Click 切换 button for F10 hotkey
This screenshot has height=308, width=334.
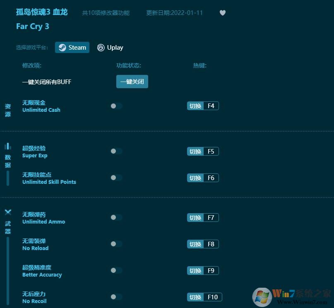point(195,297)
